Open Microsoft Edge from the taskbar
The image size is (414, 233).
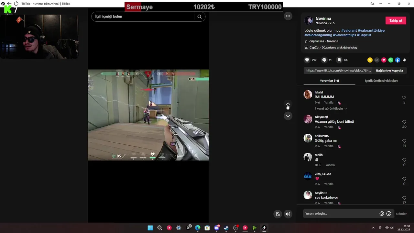(x=198, y=228)
